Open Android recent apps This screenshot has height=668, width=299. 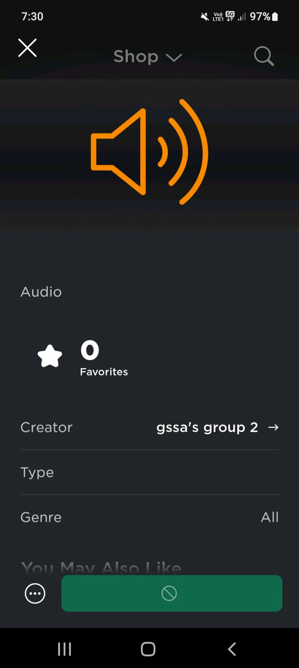click(64, 649)
